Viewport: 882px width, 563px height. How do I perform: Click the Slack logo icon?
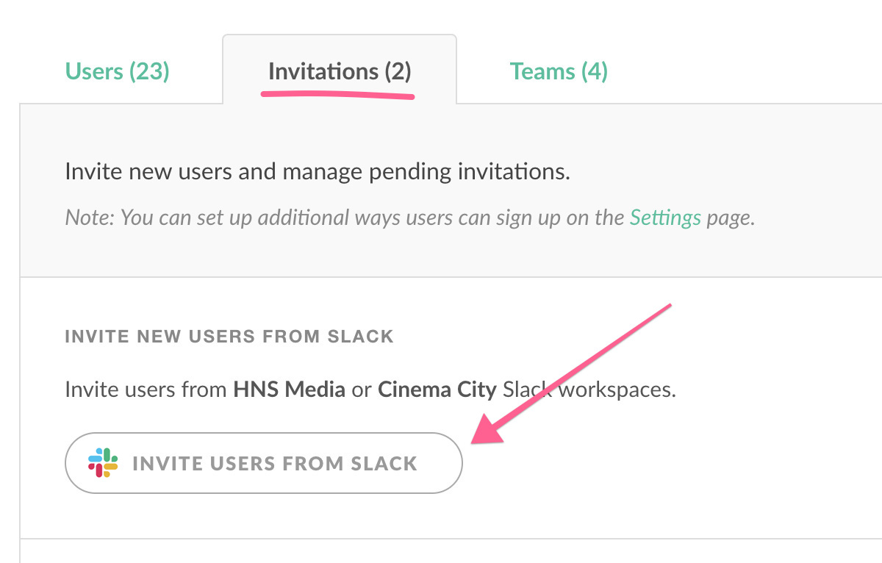(104, 463)
